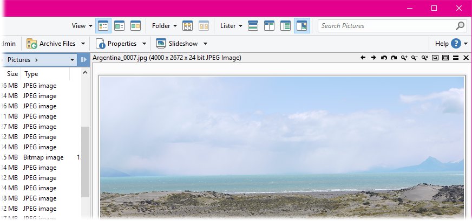Click the Type column header

point(31,74)
